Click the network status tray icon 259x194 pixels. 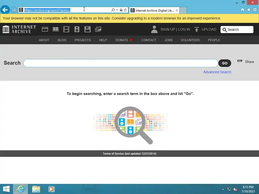[229, 189]
